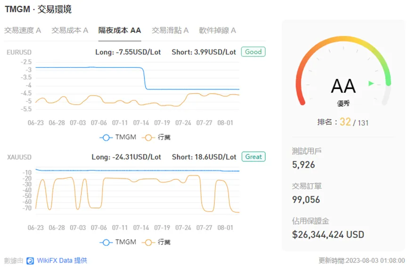Click the XAUUSD chart title
This screenshot has width=407, height=267.
pos(19,157)
